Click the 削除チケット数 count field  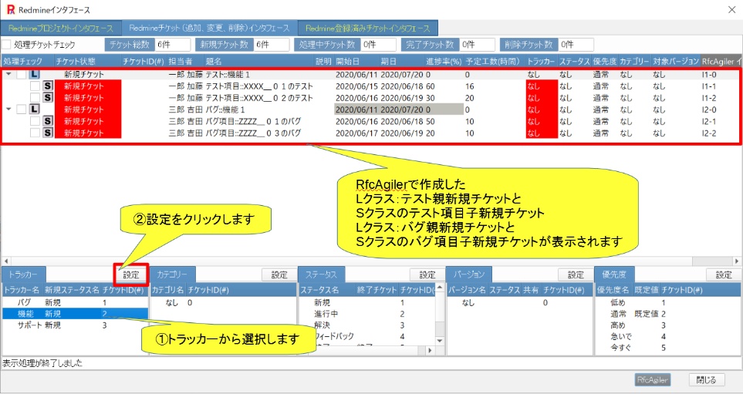(x=576, y=45)
